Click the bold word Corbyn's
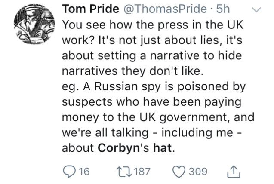This screenshot has width=274, height=184. click(x=125, y=148)
